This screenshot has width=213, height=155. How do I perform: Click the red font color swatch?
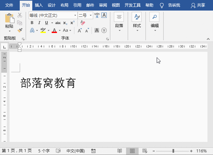coord(54,30)
